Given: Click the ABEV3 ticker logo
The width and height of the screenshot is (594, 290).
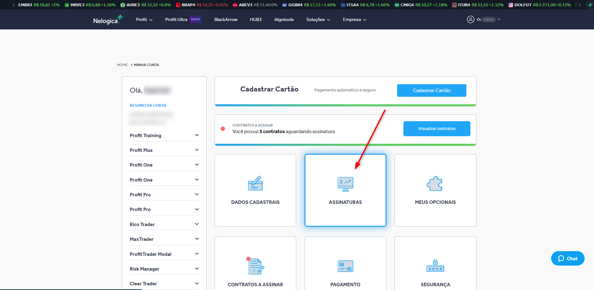Looking at the screenshot, I should (x=235, y=5).
